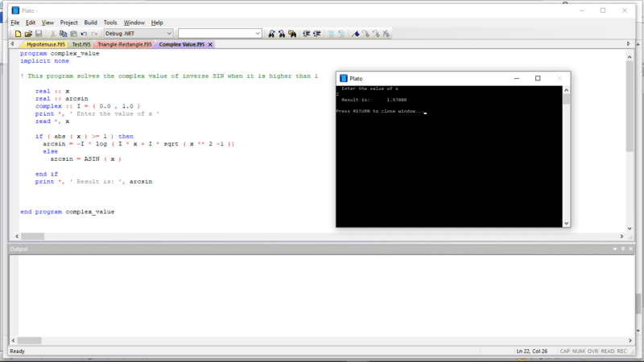
Task: Click the Save icon in toolbar
Action: (39, 34)
